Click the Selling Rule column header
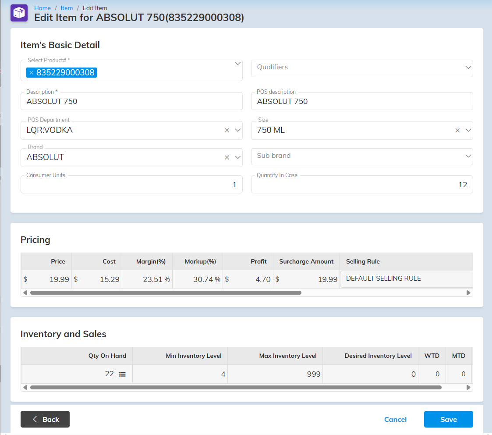This screenshot has width=492, height=435. 406,261
